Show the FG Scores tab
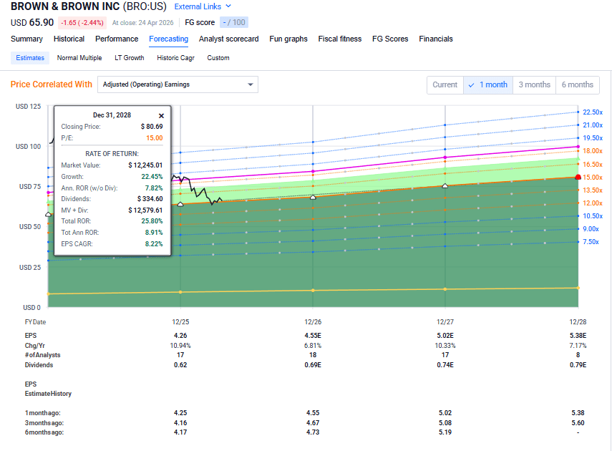Image resolution: width=612 pixels, height=451 pixels. coord(390,39)
